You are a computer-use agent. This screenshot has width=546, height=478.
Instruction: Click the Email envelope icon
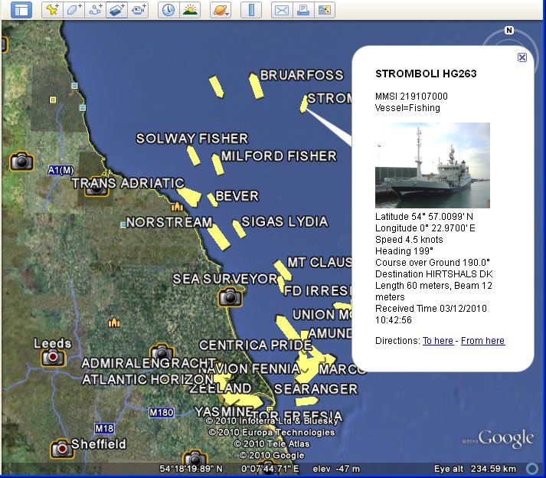282,9
